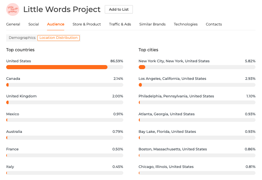Switch to the Technologies tab
Image resolution: width=262 pixels, height=180 pixels.
185,24
